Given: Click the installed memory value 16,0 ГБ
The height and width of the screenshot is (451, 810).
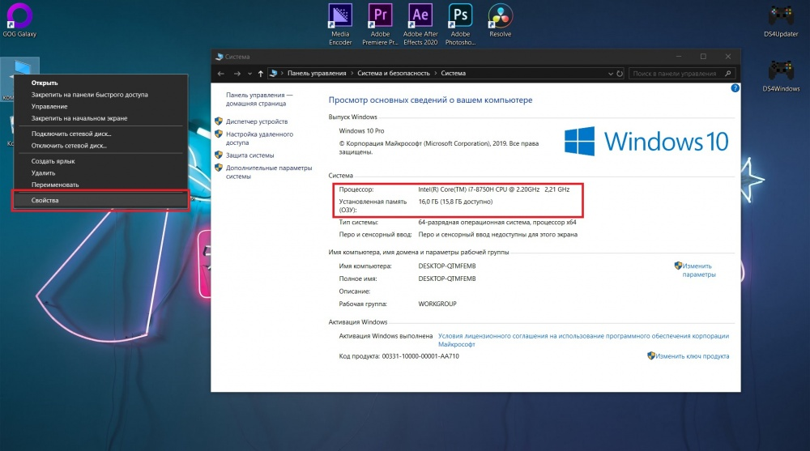Looking at the screenshot, I should 455,202.
